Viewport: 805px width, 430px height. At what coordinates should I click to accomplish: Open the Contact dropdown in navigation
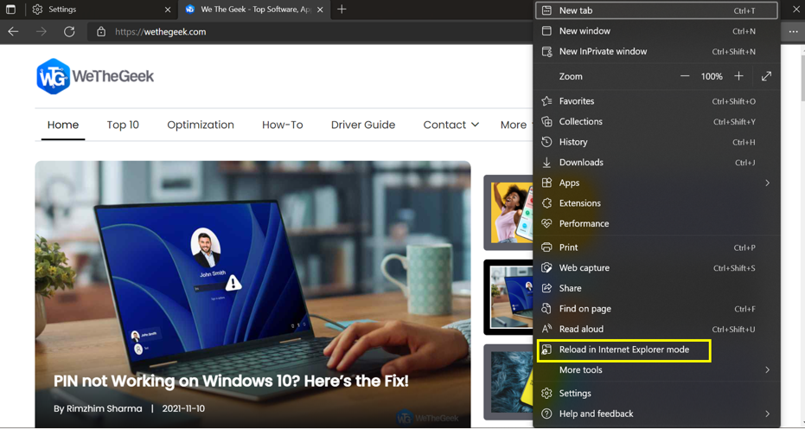click(450, 125)
